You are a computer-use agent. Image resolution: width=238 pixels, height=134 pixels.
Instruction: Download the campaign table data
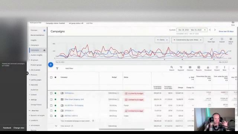pos(208,68)
